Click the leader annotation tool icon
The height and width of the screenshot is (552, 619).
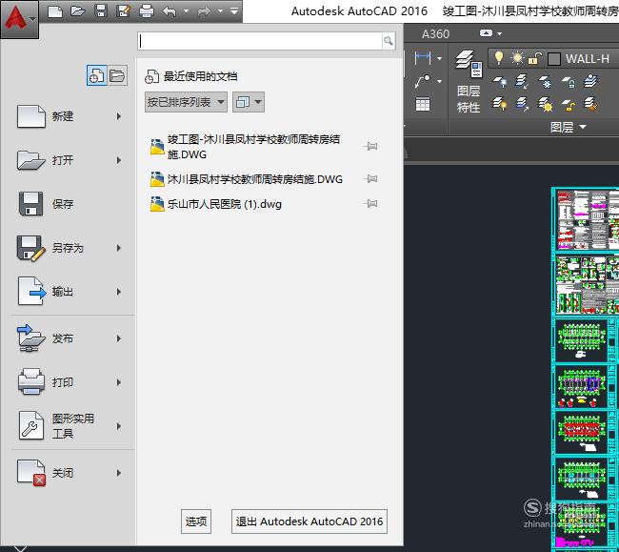pyautogui.click(x=423, y=81)
